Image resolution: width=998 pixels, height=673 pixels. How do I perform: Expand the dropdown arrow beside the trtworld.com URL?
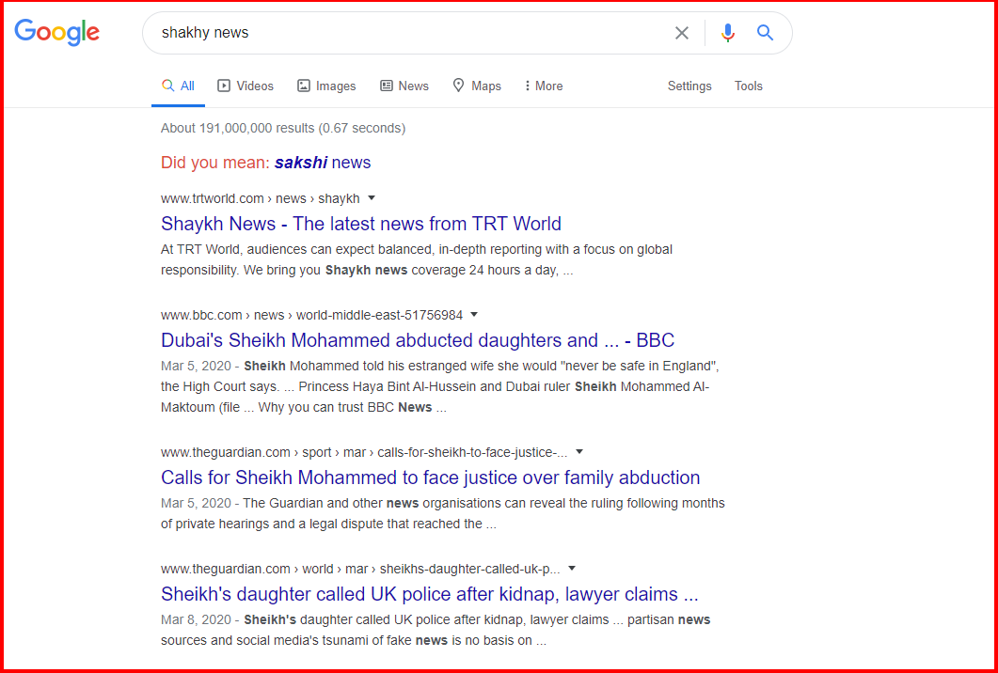[x=372, y=197]
